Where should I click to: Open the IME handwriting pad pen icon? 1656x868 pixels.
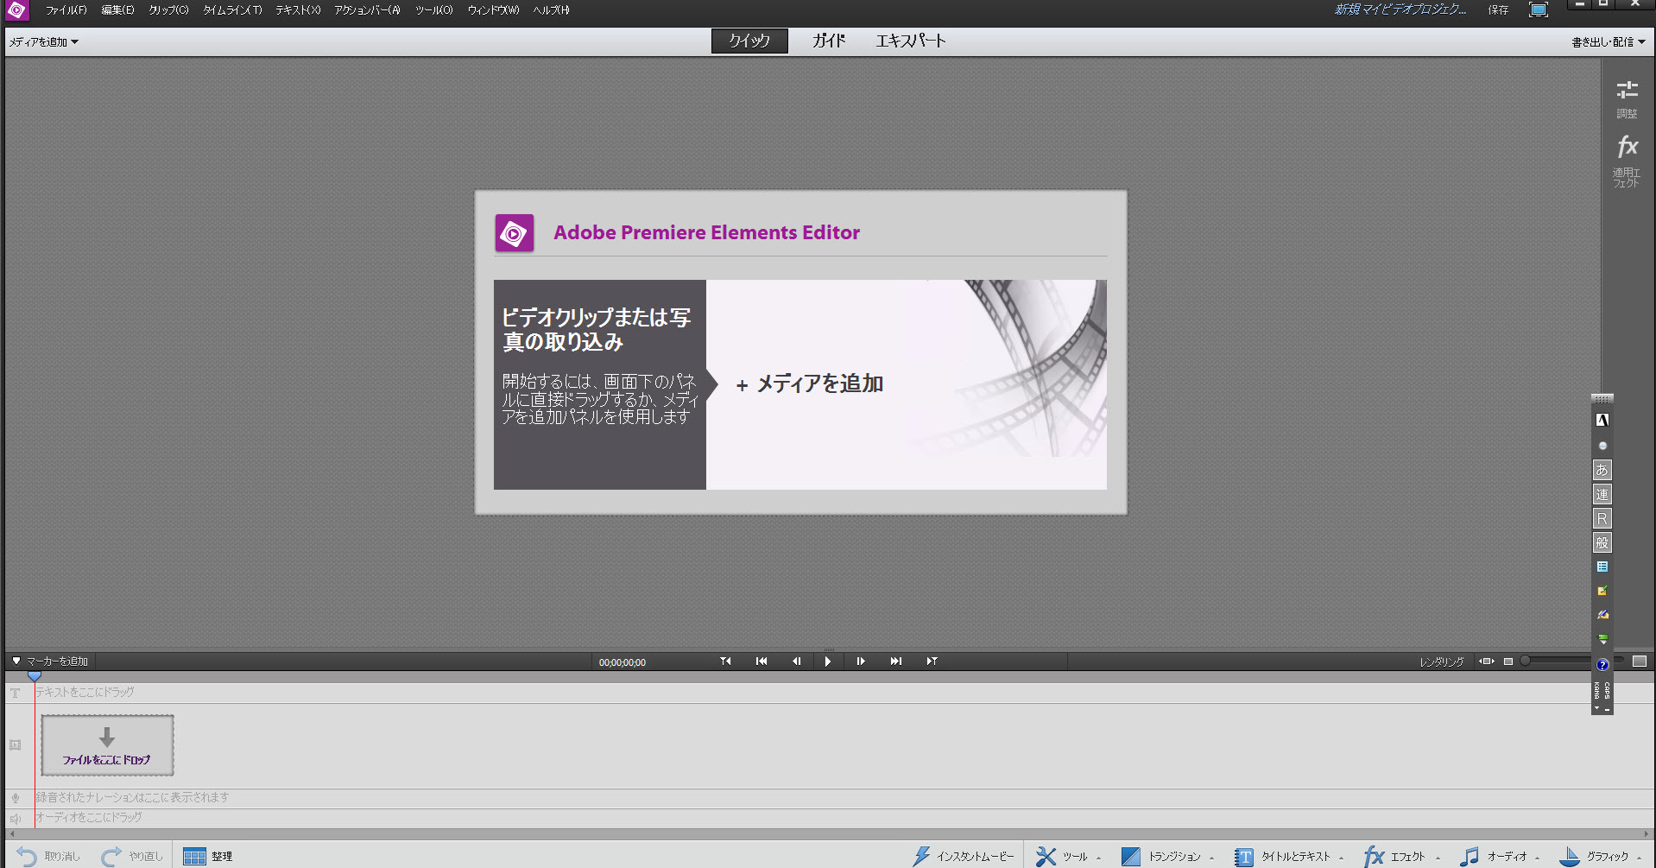pyautogui.click(x=1602, y=615)
